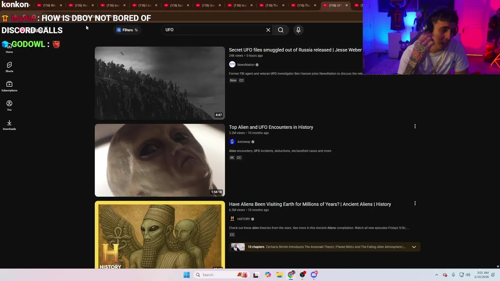Go to the Astraway channel name
Viewport: 500px width, 281px height.
click(244, 142)
